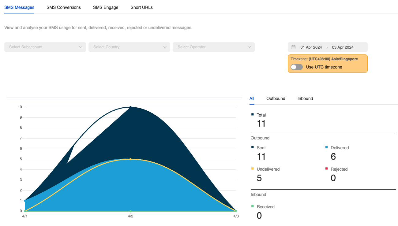Click the Received legend green marker

(x=252, y=206)
